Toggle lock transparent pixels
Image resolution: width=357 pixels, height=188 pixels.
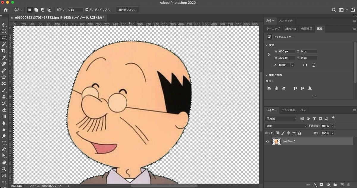click(277, 133)
